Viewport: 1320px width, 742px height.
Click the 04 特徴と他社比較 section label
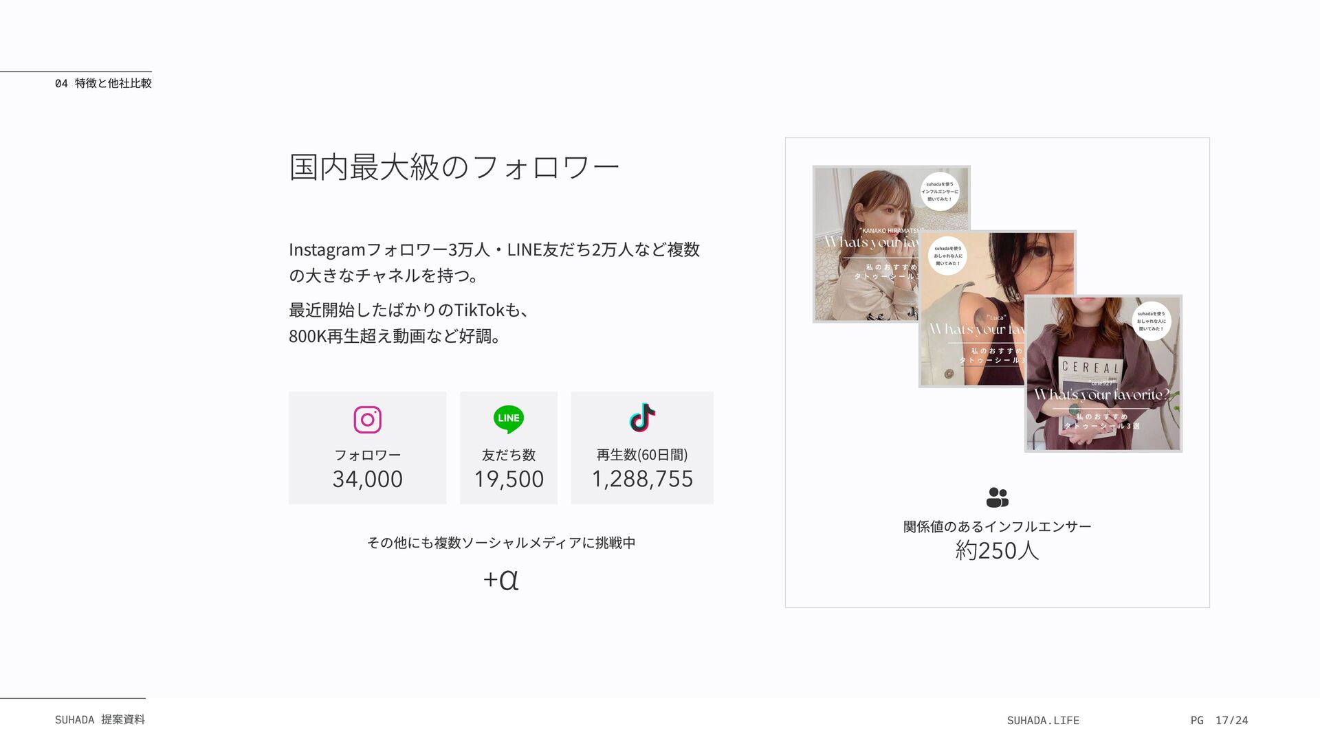(103, 83)
